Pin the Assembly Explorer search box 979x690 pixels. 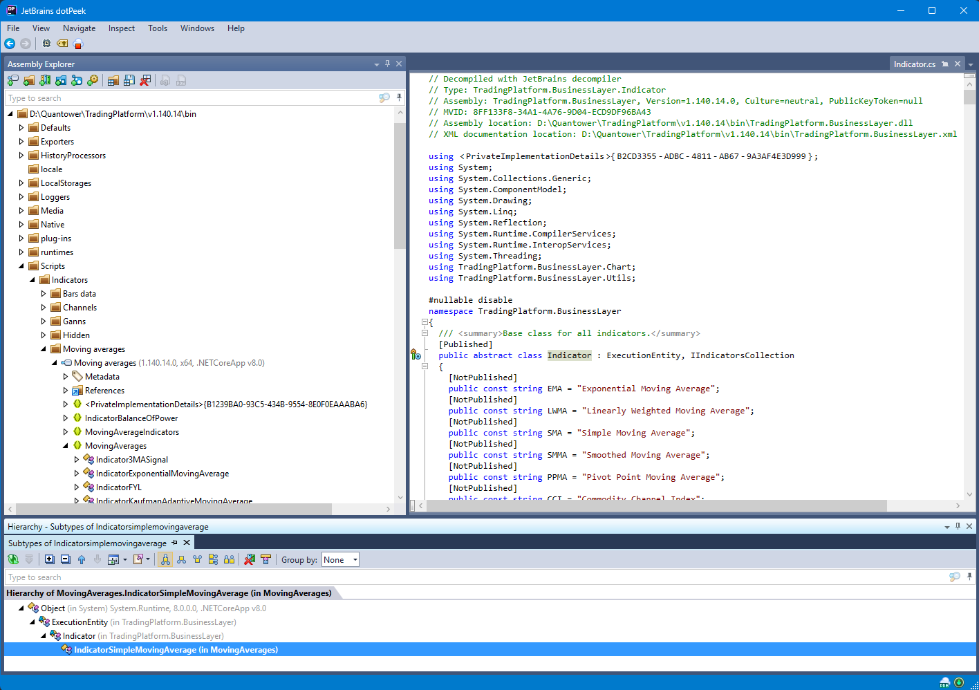399,97
